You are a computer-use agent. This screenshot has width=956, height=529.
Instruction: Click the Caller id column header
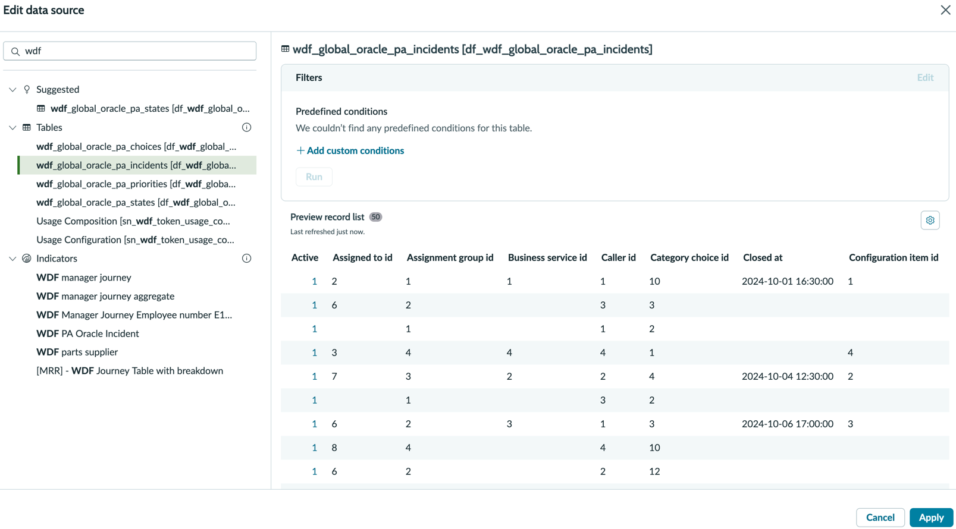[618, 257]
